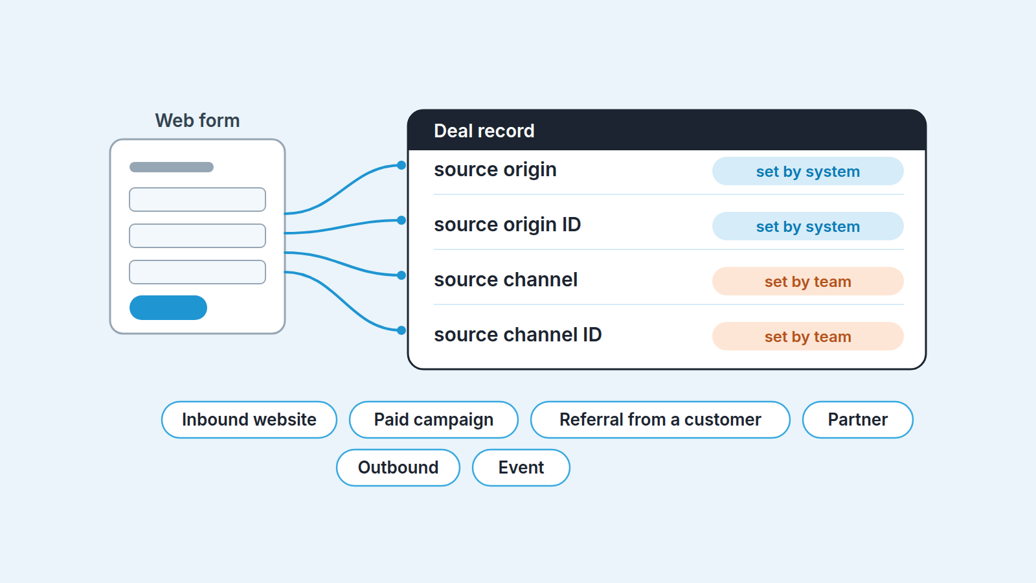
Task: Click the gray title bar in web form
Action: (172, 167)
